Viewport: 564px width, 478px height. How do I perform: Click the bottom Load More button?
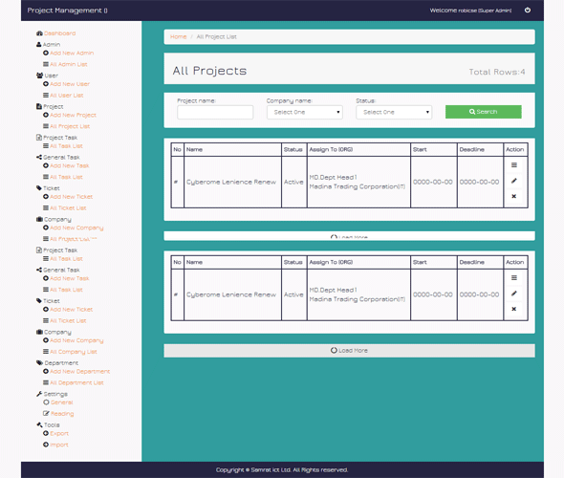[349, 351]
